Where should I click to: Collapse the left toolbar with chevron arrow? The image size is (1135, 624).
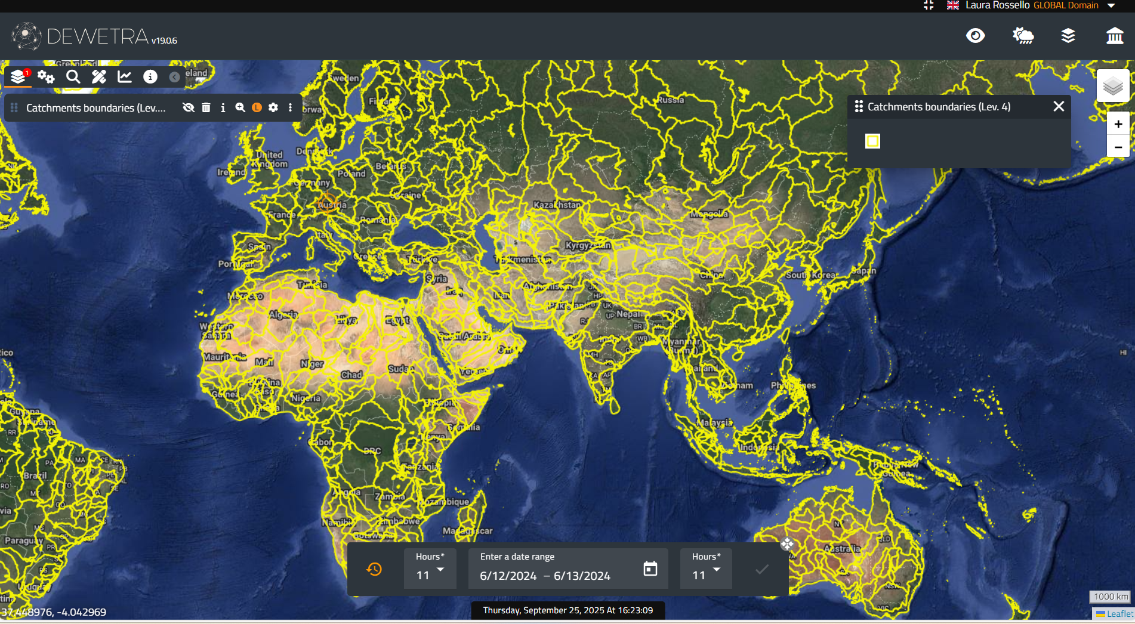click(174, 77)
